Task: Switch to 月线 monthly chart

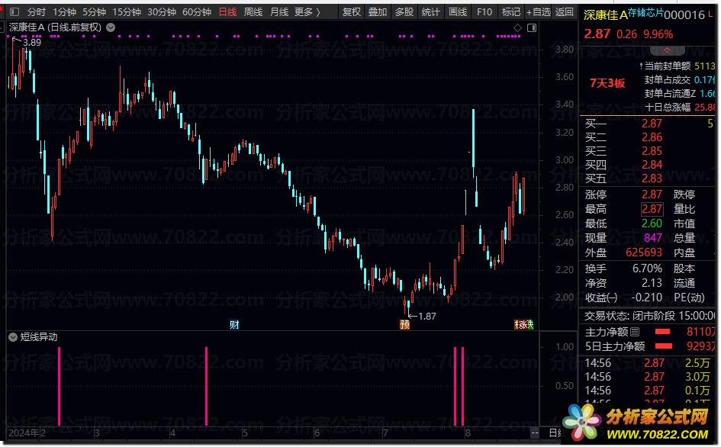Action: tap(278, 12)
